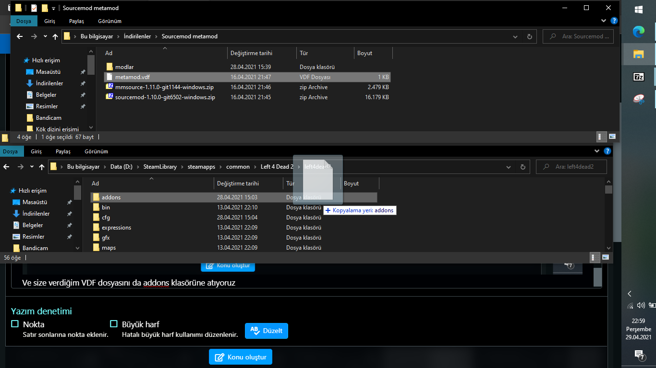Go back in left4dead2 window
Viewport: 656px width, 368px height.
point(6,167)
